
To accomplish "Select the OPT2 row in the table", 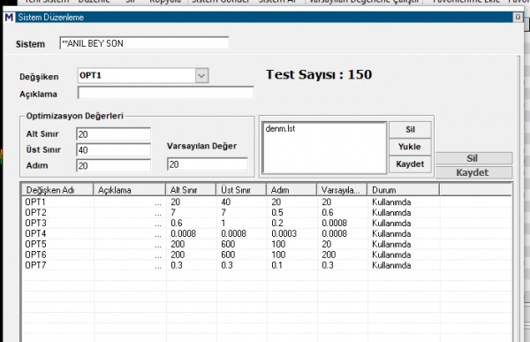I will coord(267,212).
